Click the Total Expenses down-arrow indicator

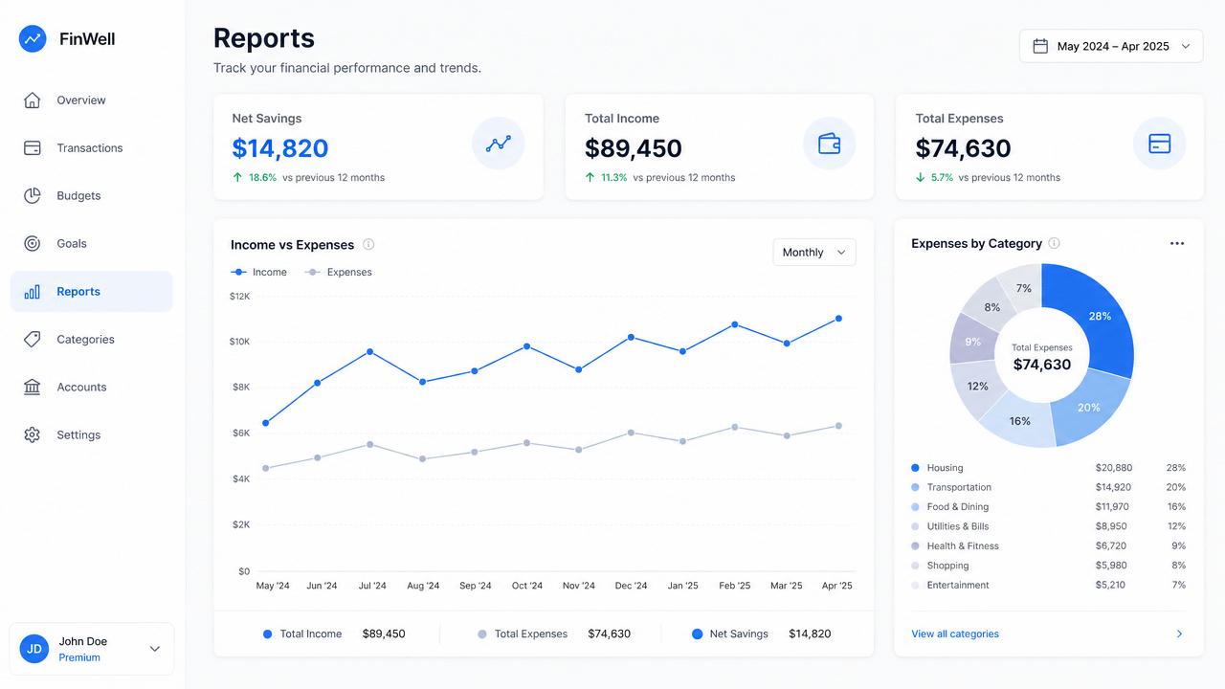pos(921,177)
